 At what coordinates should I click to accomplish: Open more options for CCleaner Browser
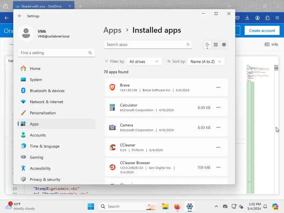(218, 167)
